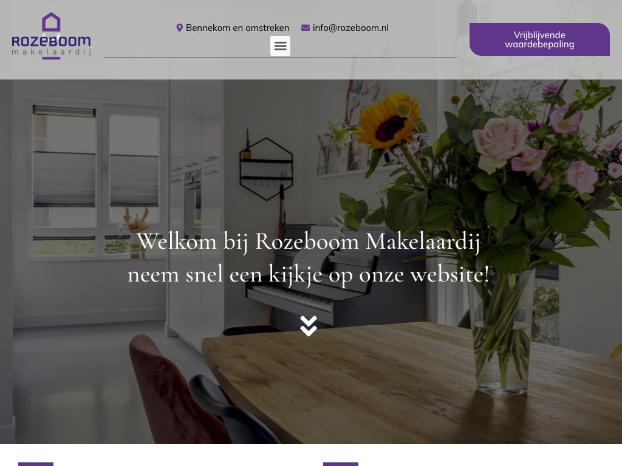Open the hamburger navigation menu
This screenshot has width=622, height=466.
(280, 46)
